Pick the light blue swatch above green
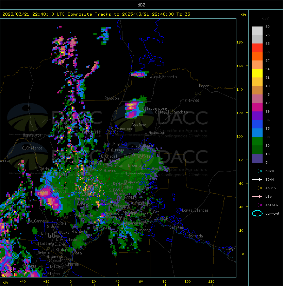 pyautogui.click(x=257, y=133)
